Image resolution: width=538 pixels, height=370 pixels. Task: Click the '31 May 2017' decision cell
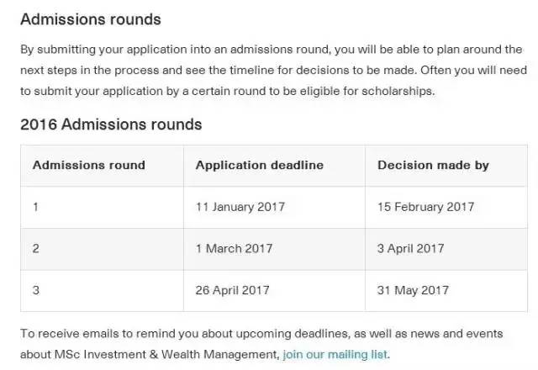446,291
